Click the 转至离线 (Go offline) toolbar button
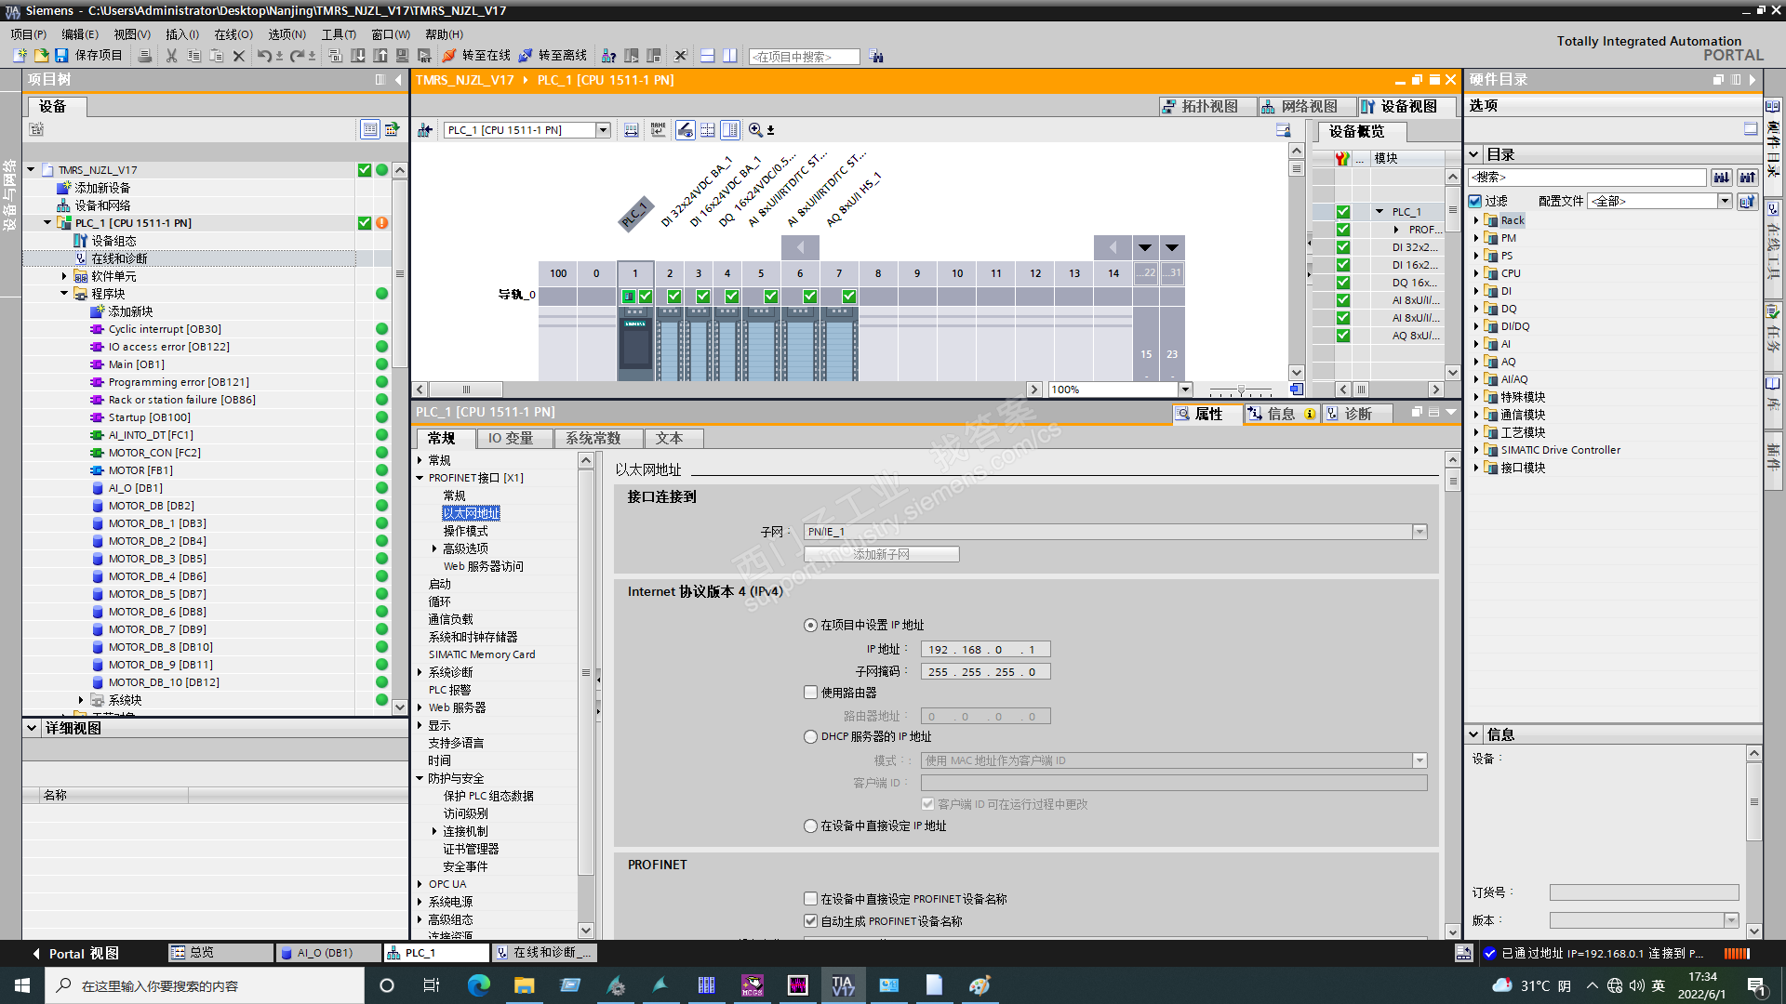The width and height of the screenshot is (1786, 1004). (x=553, y=56)
